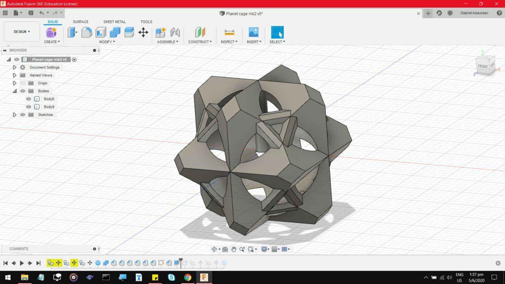505x284 pixels.
Task: Select the Combine tool icon
Action: point(115,32)
